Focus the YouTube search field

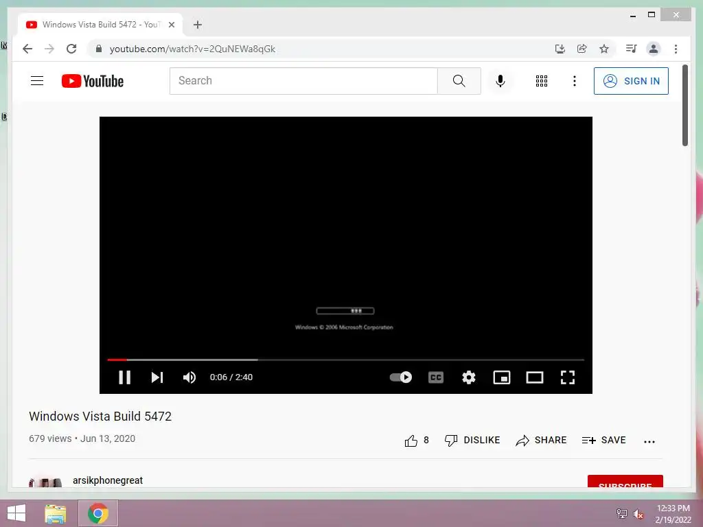[303, 81]
